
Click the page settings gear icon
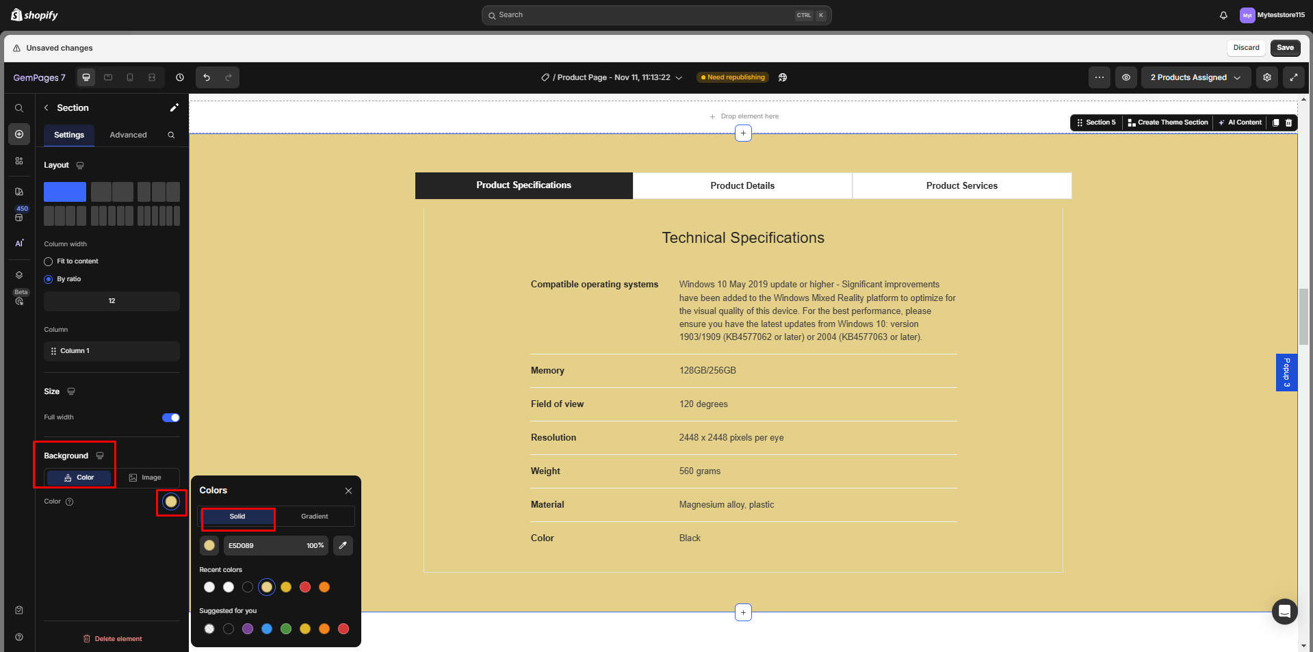(x=1267, y=77)
